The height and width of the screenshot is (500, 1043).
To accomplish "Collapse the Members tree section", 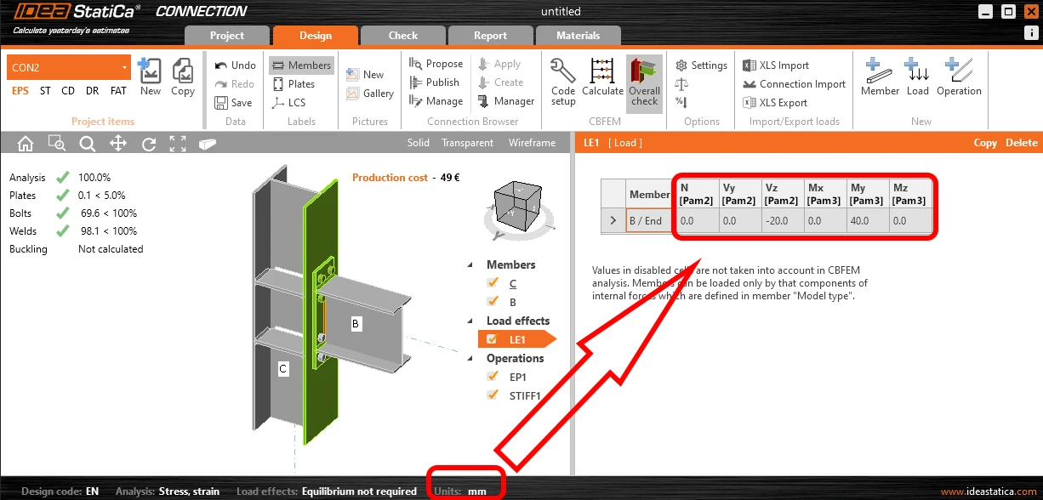I will [x=470, y=264].
